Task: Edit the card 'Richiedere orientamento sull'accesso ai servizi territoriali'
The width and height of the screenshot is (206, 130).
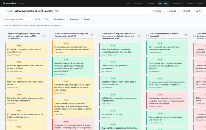Action: click(15, 46)
